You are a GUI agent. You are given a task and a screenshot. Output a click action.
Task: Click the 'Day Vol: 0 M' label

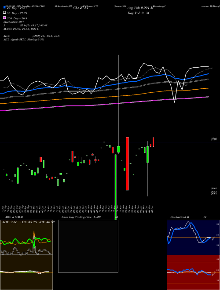click(138, 13)
